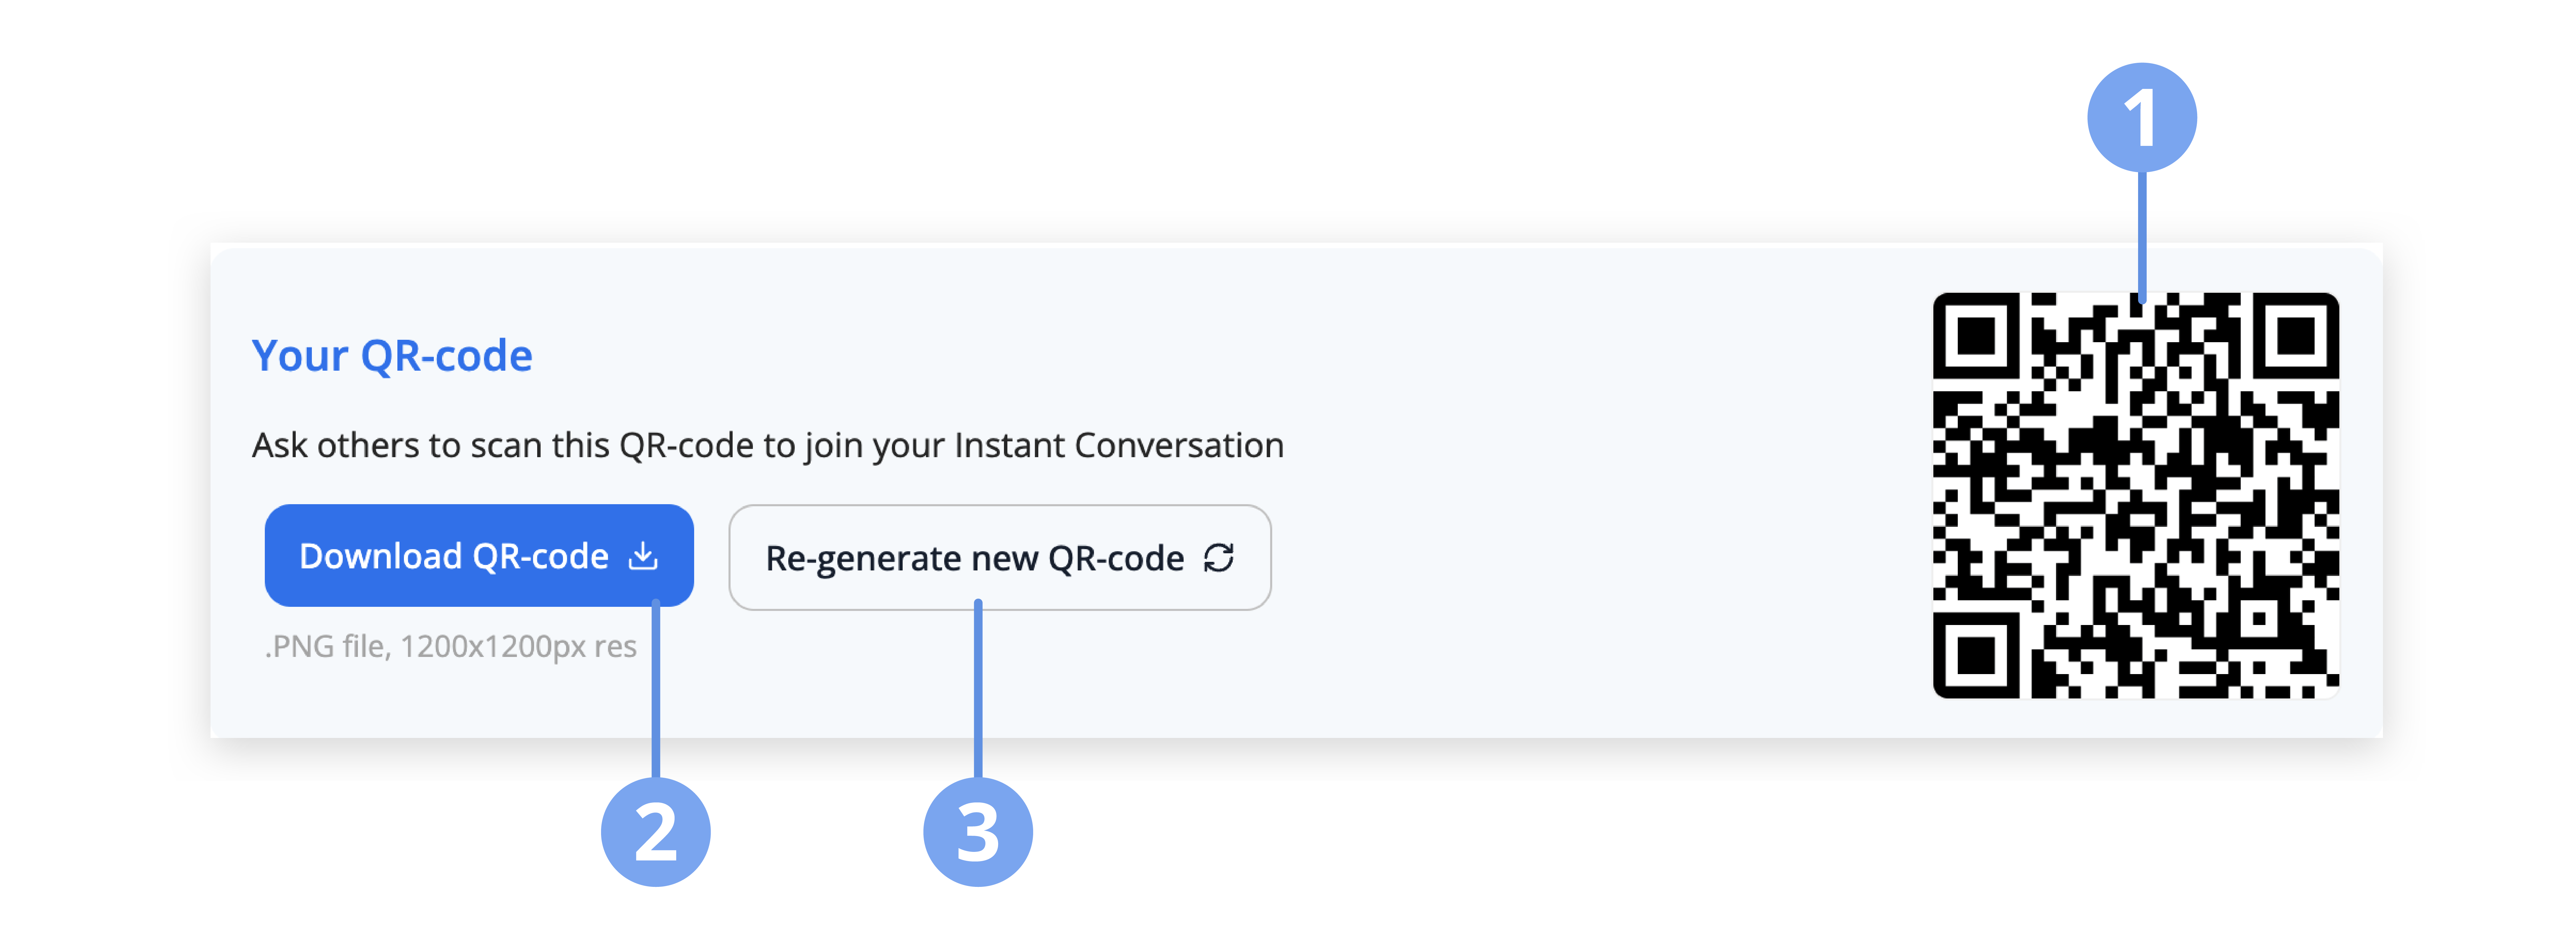Click the numbered badge 2
The image size is (2576, 949).
[x=655, y=831]
